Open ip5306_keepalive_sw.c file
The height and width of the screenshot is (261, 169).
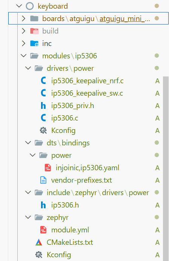tap(87, 93)
